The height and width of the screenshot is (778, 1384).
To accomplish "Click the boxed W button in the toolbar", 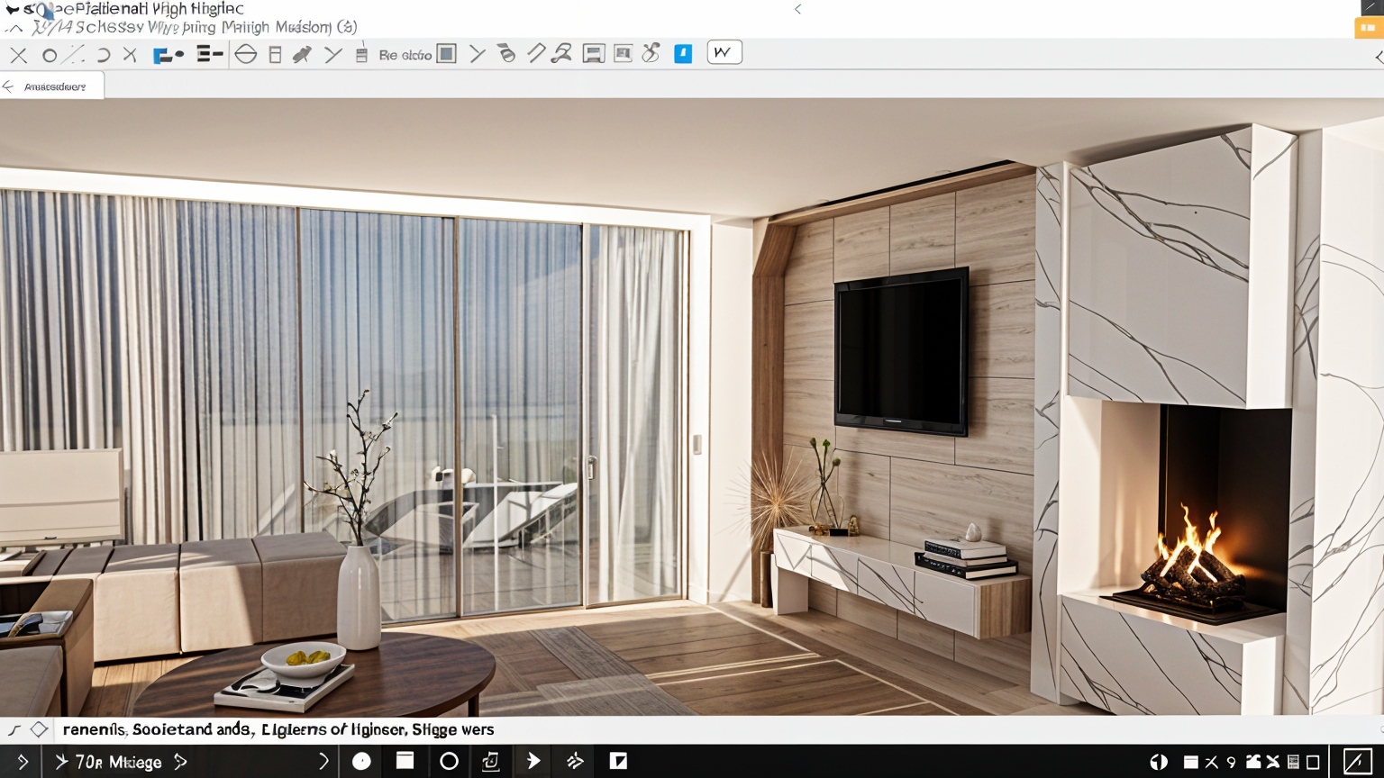I will 724,53.
